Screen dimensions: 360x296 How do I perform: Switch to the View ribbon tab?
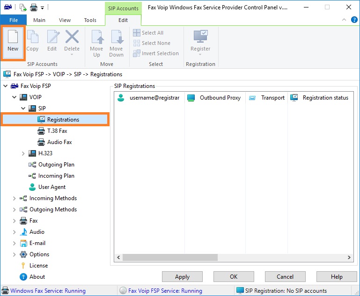click(65, 20)
